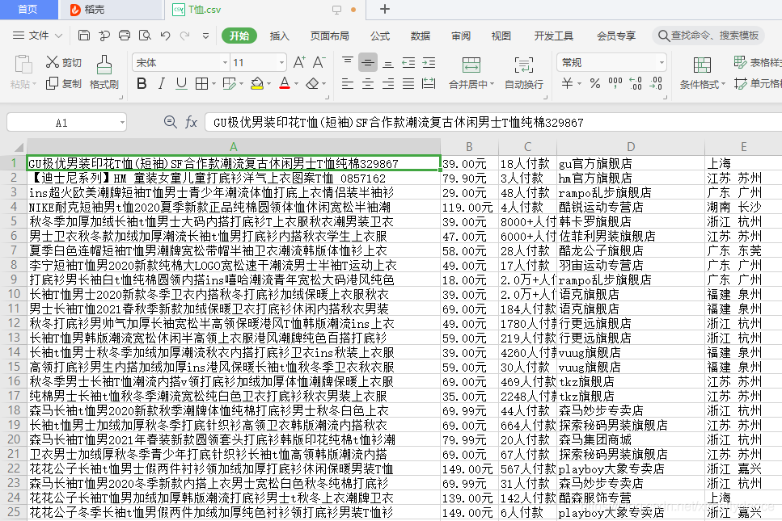The image size is (782, 521).
Task: Toggle Wrap Text 自动换行
Action: click(524, 73)
